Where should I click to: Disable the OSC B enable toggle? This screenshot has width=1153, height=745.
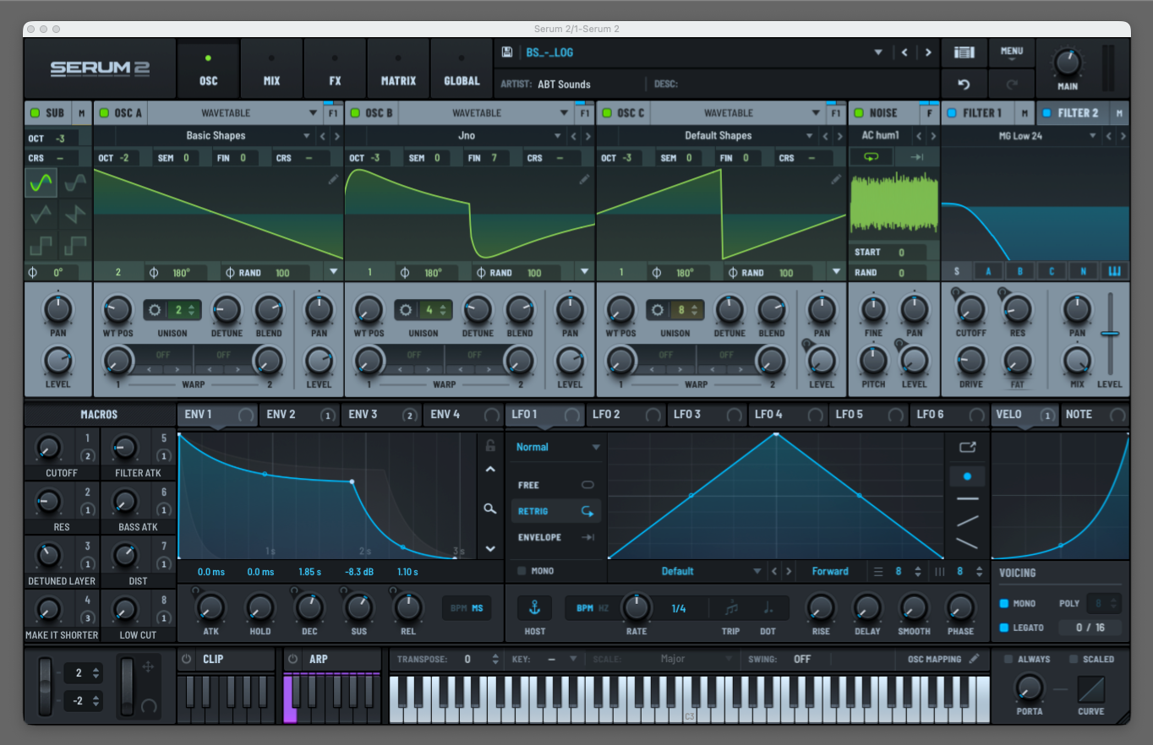[356, 113]
